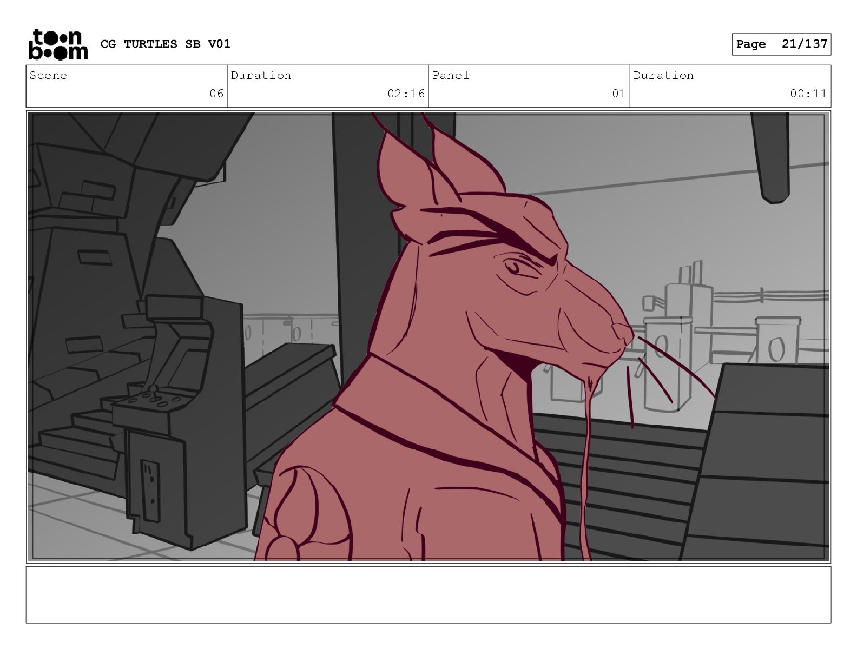Select the panel number '01'
Image resolution: width=857 pixels, height=662 pixels.
[x=619, y=94]
